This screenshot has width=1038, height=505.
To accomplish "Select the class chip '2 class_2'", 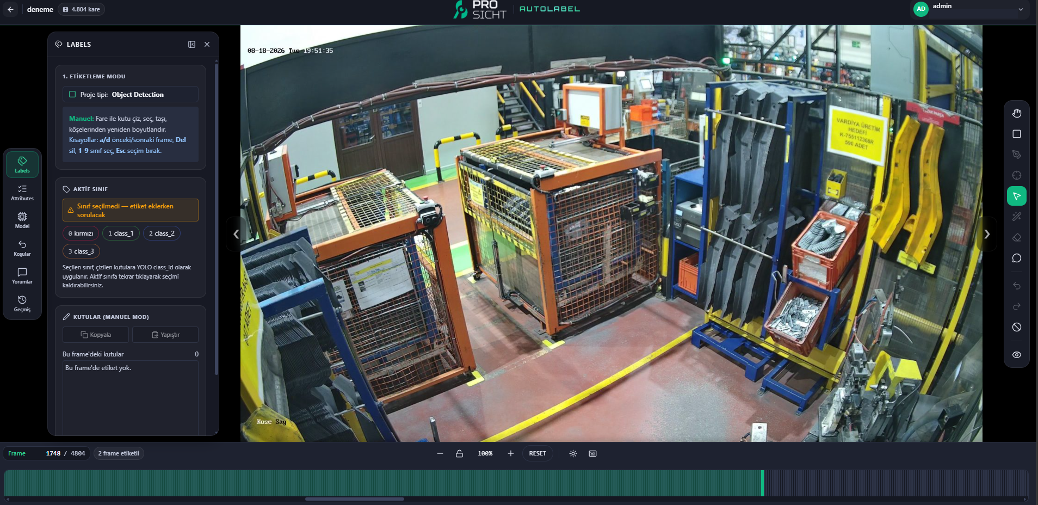I will [x=162, y=233].
